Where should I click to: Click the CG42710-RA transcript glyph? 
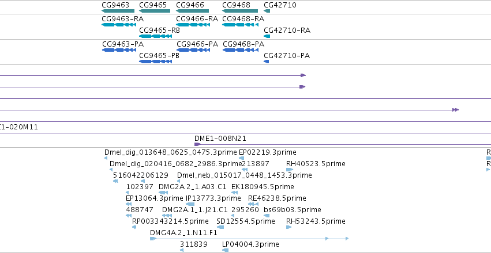267,36
